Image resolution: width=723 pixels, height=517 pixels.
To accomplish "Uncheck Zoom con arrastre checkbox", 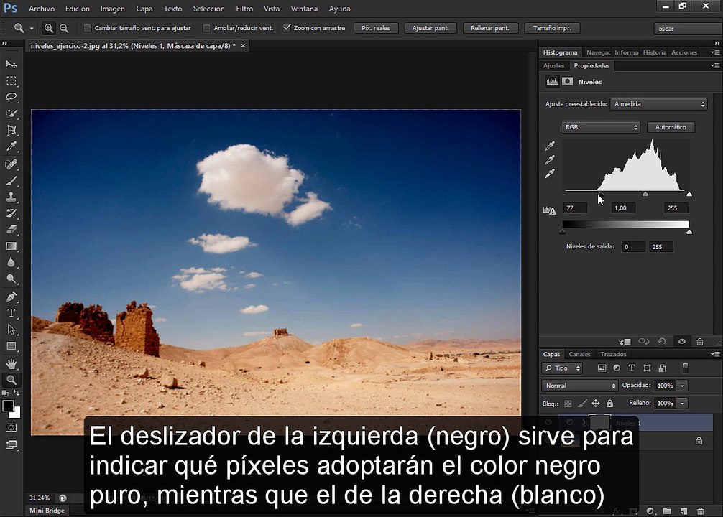I will [287, 28].
